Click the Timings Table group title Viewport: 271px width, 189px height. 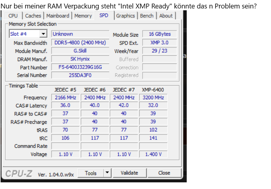[23, 86]
